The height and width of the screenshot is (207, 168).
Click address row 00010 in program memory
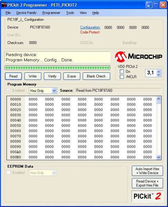point(15,105)
